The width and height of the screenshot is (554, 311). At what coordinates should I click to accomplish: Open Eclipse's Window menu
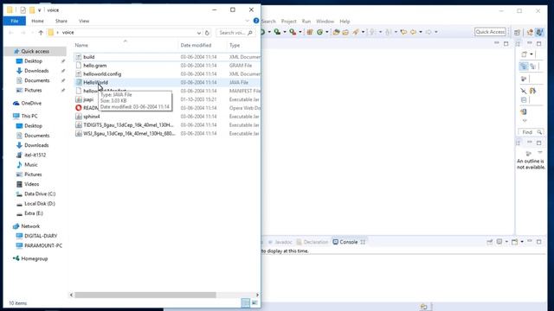(x=325, y=21)
